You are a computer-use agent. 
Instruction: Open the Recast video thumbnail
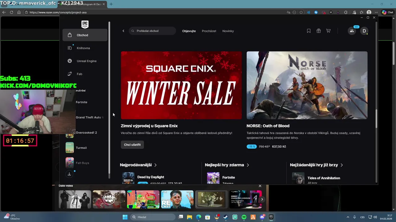pos(177,199)
